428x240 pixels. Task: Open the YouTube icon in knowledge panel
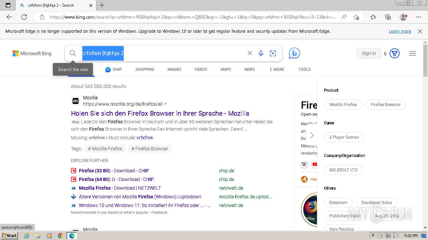pos(314,164)
